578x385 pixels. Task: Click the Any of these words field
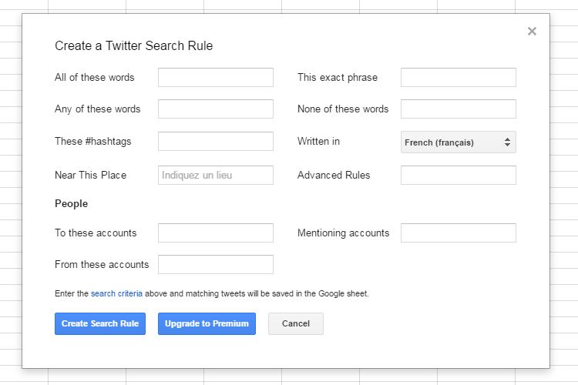click(216, 109)
